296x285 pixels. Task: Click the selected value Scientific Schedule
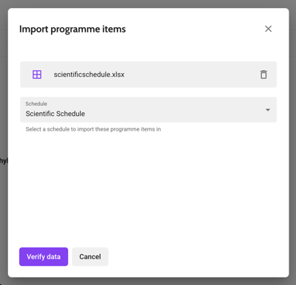pos(55,114)
